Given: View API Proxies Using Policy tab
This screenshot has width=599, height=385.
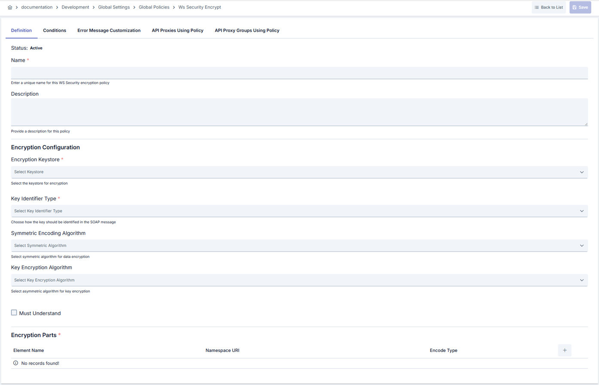Looking at the screenshot, I should click(178, 30).
